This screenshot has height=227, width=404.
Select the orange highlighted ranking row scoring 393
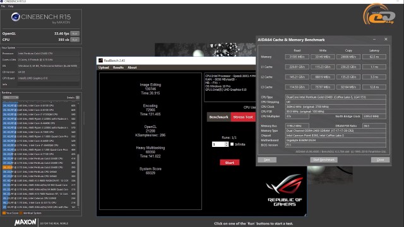coord(40,167)
